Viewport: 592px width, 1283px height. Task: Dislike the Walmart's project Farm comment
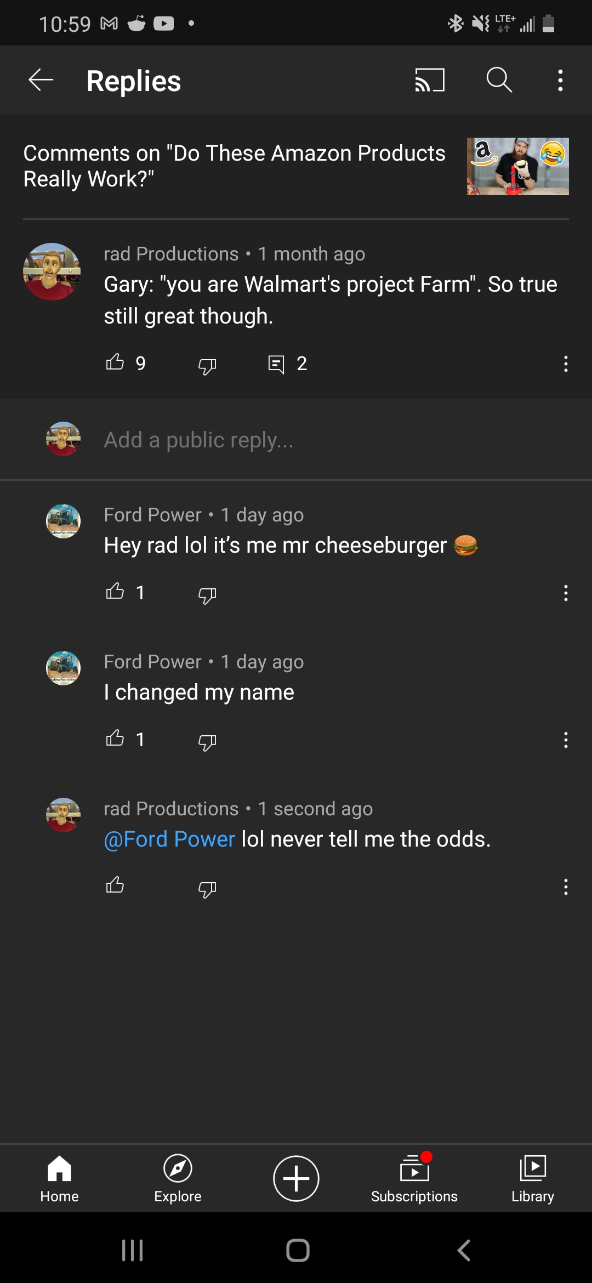pos(207,365)
